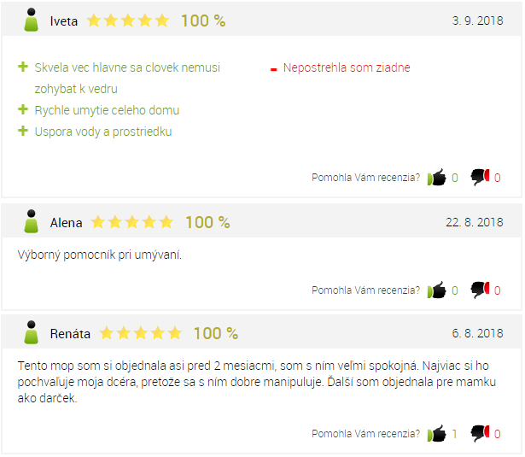
Task: Click Alena's five-star rating
Action: [x=132, y=222]
